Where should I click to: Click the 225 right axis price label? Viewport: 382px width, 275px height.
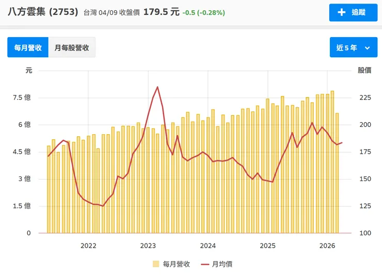pyautogui.click(x=365, y=98)
